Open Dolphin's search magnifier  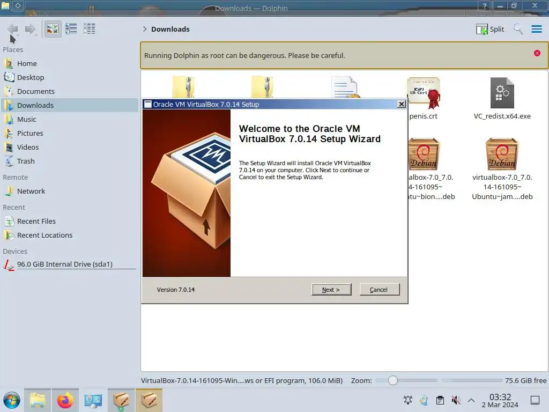[x=518, y=29]
